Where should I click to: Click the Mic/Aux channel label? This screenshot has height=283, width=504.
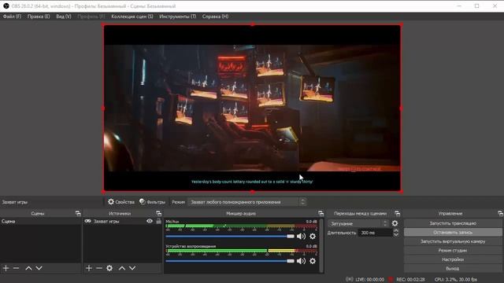(x=172, y=222)
